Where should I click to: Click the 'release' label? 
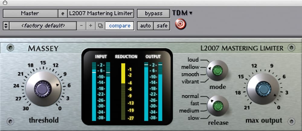click(218, 122)
